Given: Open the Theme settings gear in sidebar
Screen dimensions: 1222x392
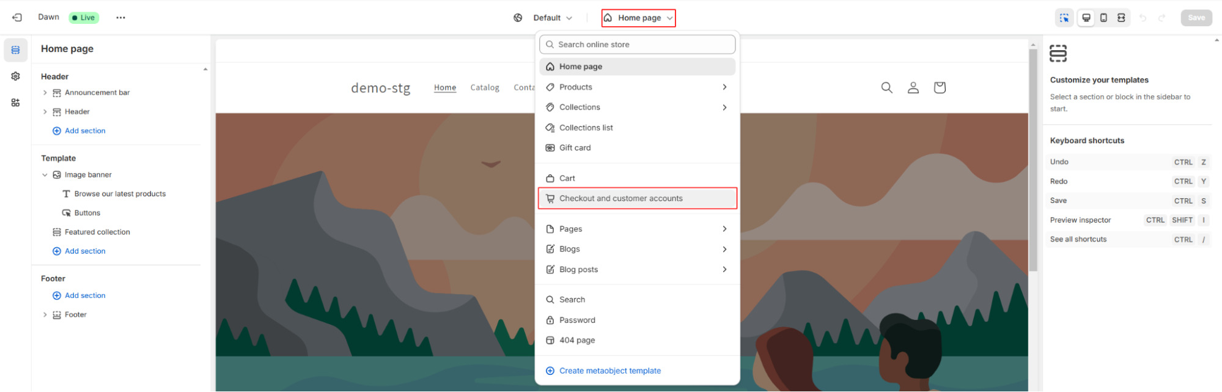Looking at the screenshot, I should (15, 76).
